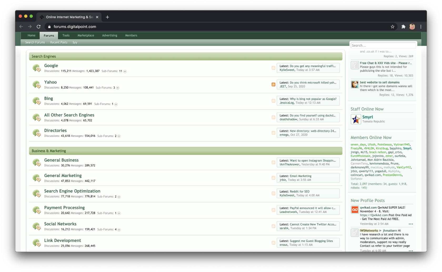This screenshot has height=272, width=442.
Task: Open latest post 'Reddit for SEO'
Action: coord(299,192)
